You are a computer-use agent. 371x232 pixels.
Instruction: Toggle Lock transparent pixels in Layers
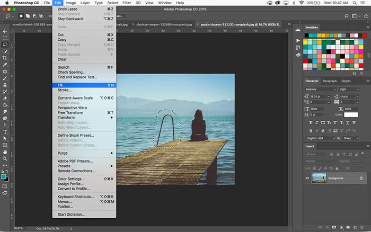[314, 168]
